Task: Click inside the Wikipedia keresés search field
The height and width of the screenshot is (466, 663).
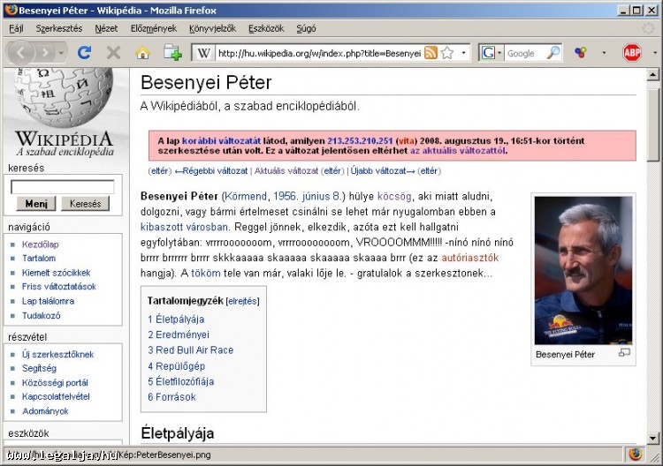Action: (62, 187)
